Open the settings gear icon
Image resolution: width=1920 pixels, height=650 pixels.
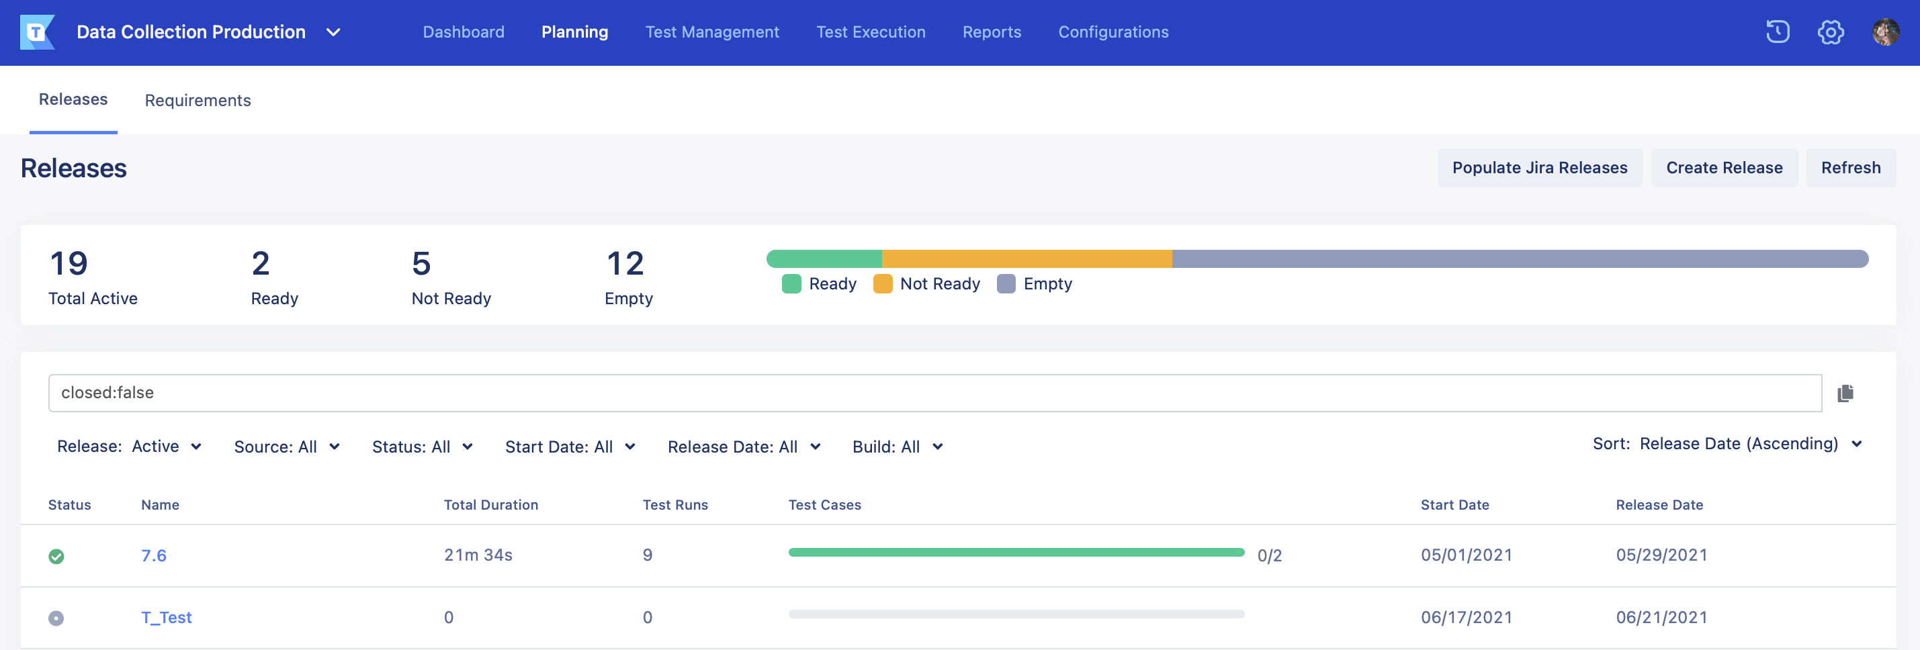1830,32
